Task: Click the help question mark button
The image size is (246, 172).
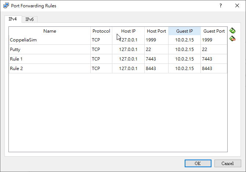Action: [x=221, y=6]
